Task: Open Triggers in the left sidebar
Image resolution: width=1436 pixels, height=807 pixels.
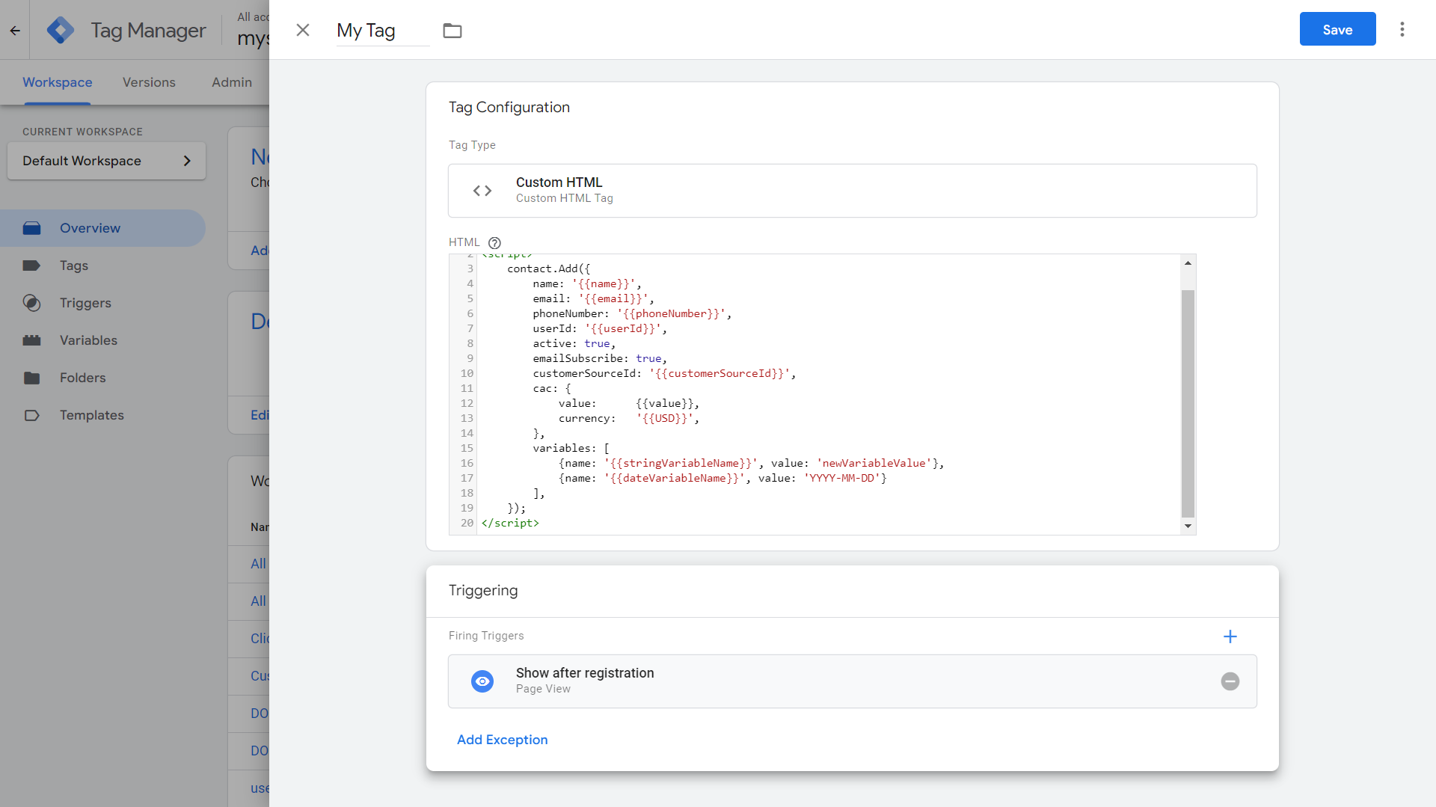Action: 85,303
